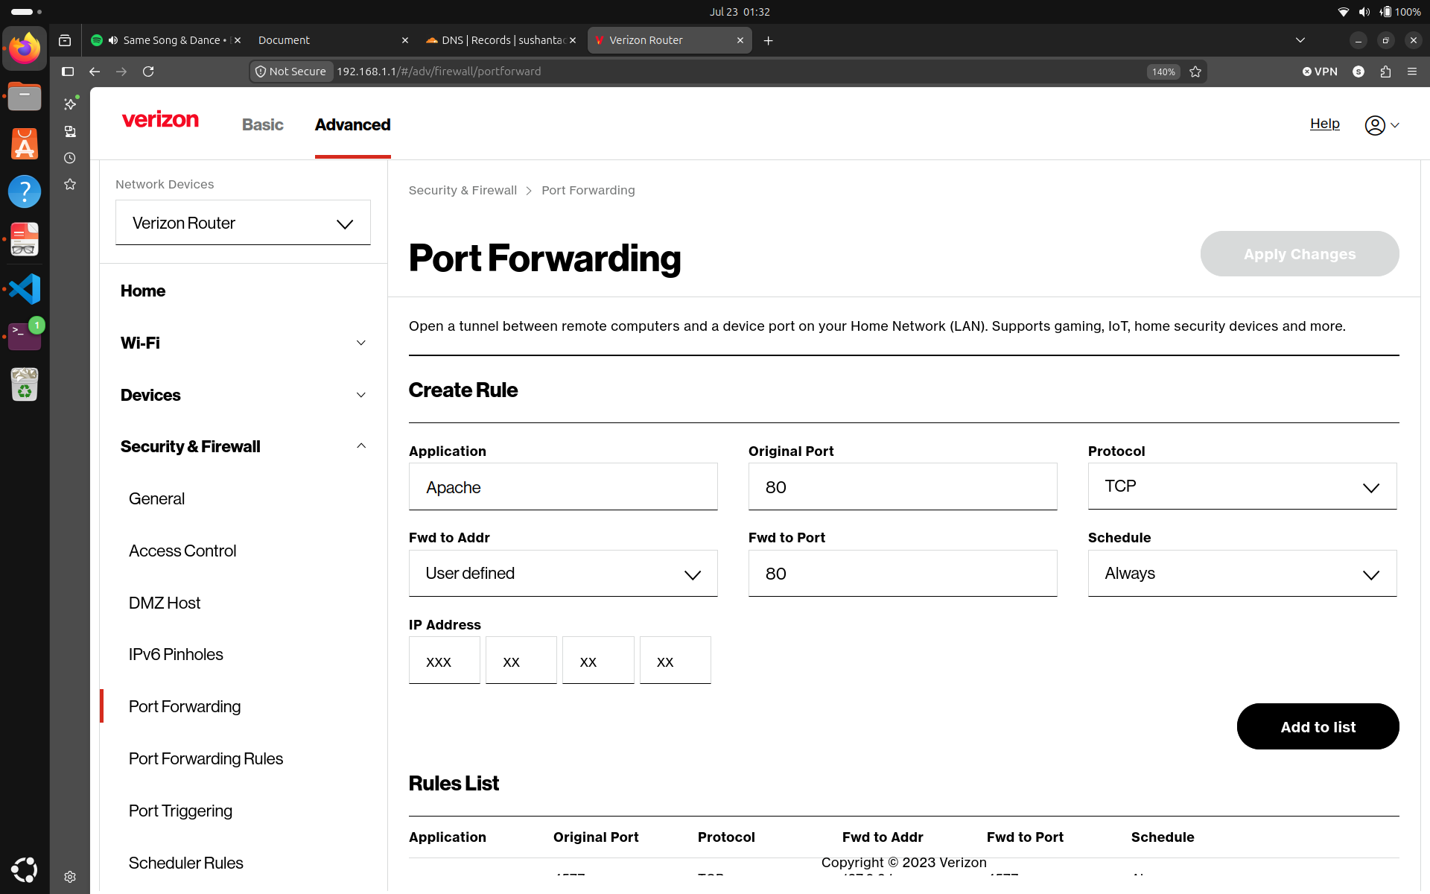Screen dimensions: 1430x894
Task: Click the Not Secure shield indicator
Action: (291, 72)
